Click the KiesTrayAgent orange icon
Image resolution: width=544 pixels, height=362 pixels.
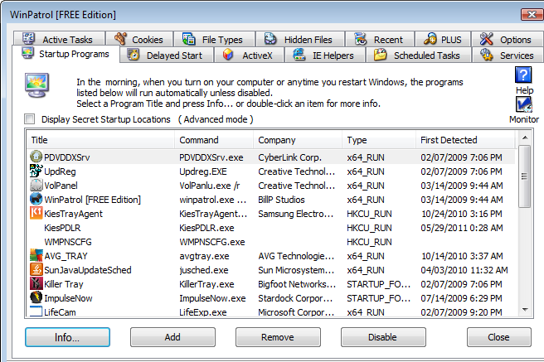36,213
